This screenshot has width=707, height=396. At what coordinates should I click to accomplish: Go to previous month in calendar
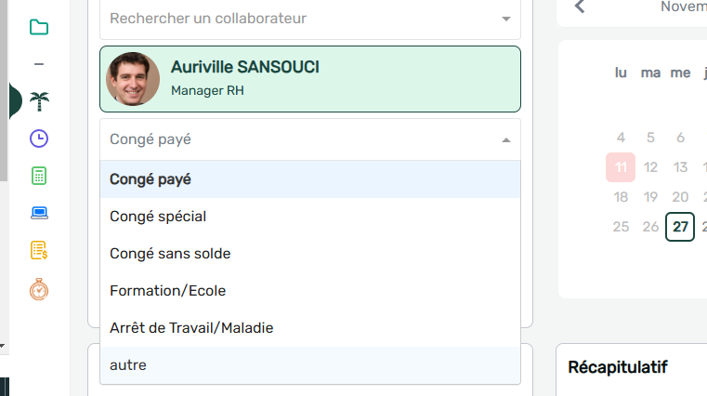point(581,7)
